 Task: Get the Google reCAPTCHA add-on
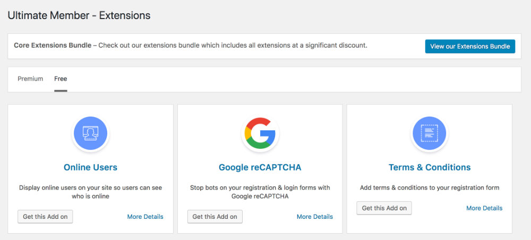(x=215, y=217)
